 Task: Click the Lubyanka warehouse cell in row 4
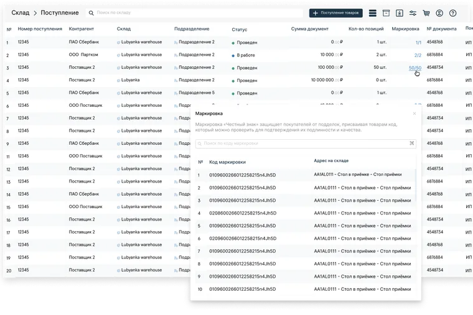click(x=130, y=80)
